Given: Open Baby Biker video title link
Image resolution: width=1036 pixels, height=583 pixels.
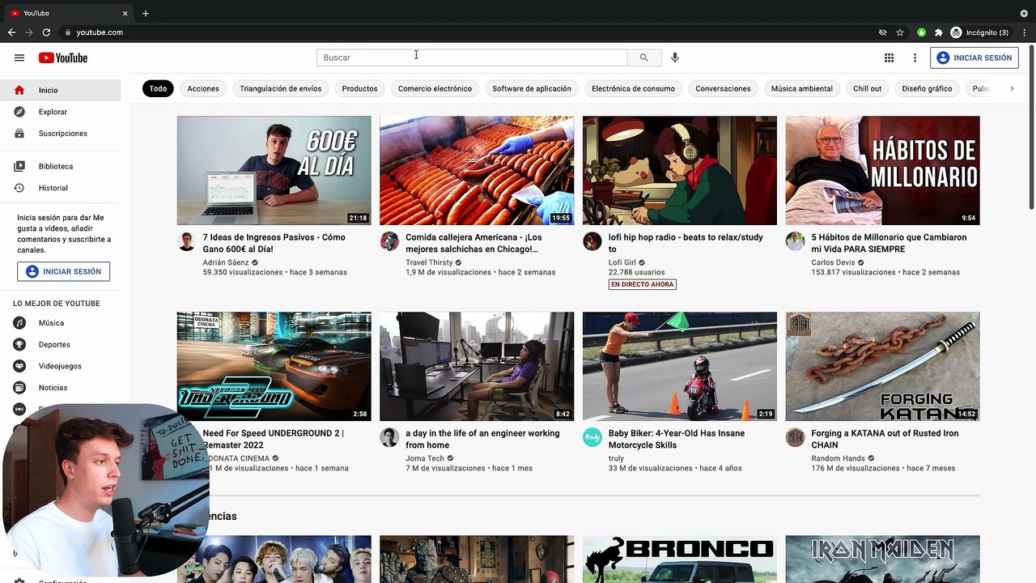Looking at the screenshot, I should point(677,439).
